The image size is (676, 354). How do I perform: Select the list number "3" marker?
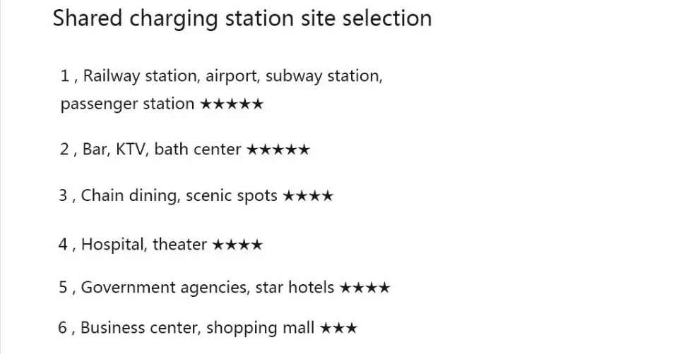63,195
